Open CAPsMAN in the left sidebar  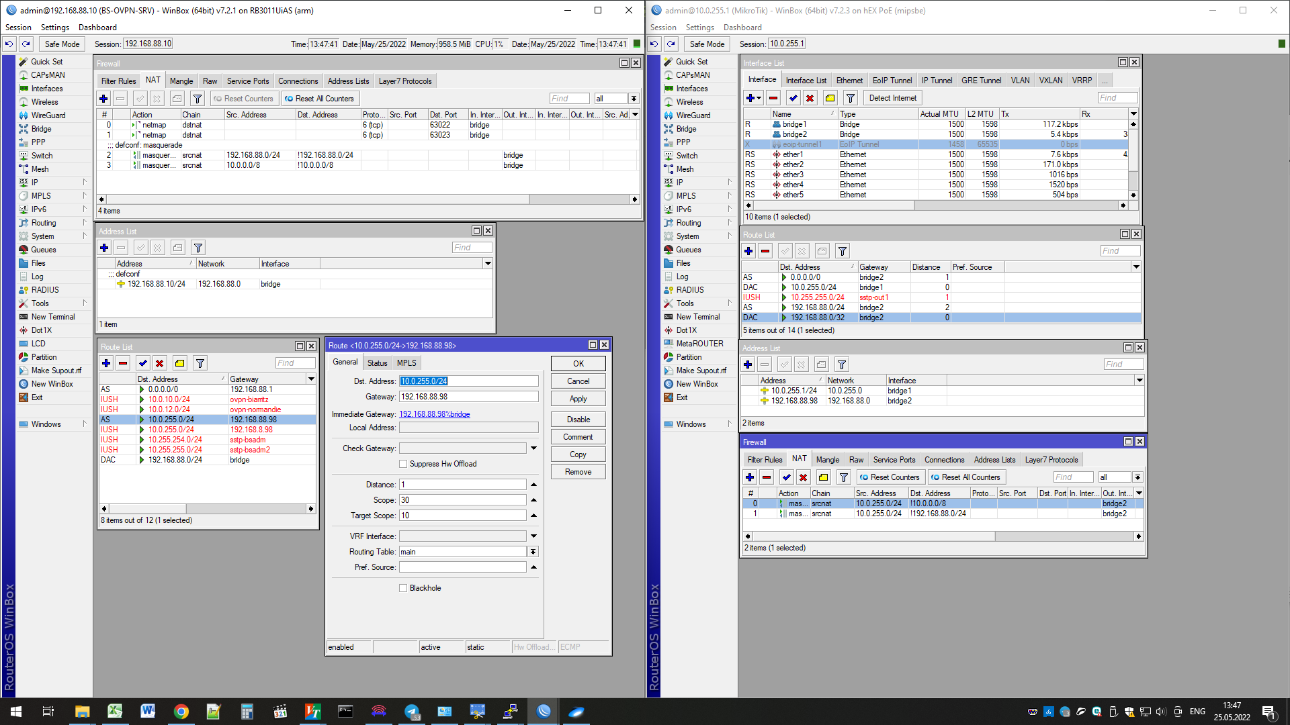point(48,75)
